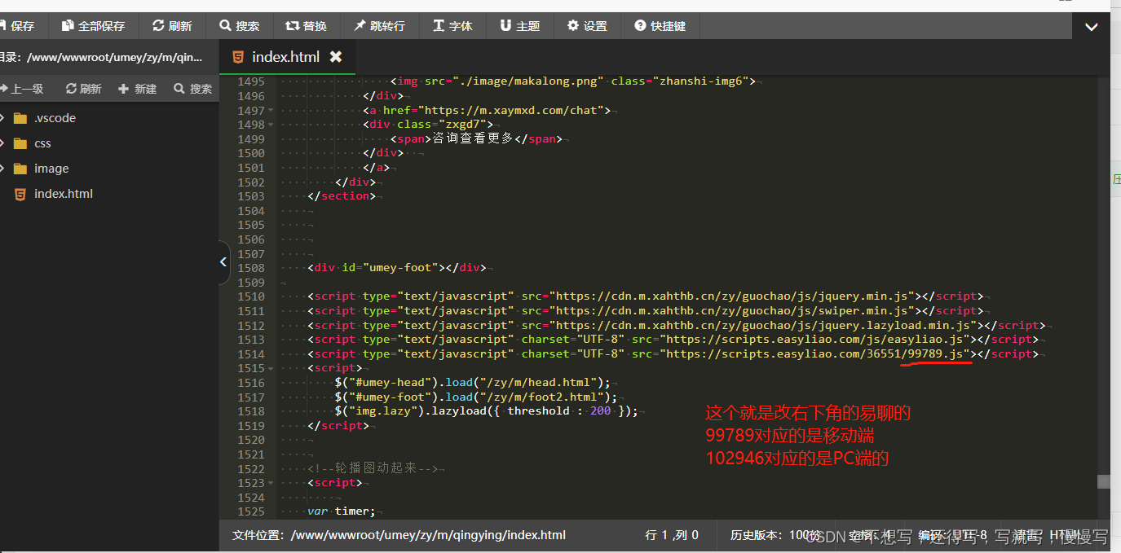Show the 快捷键 (Shortcuts) list

point(660,26)
